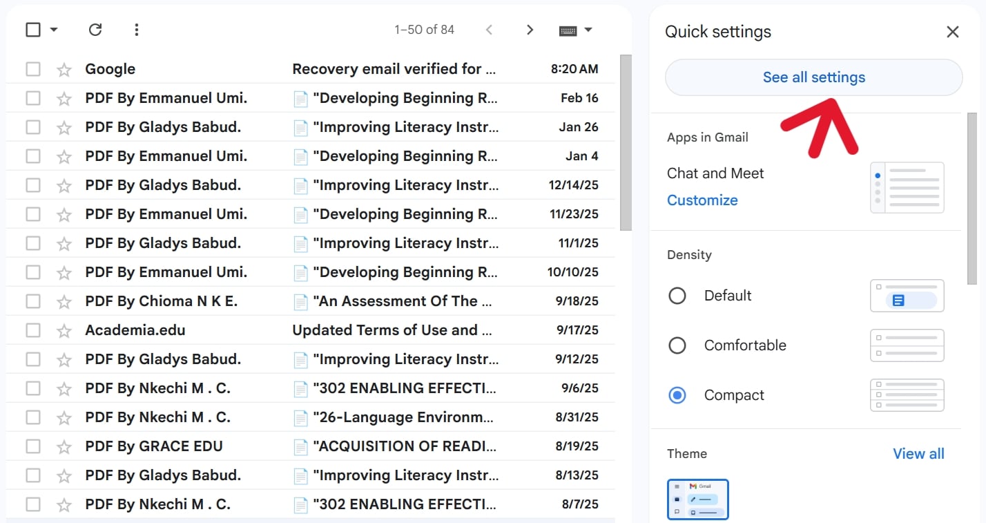Click See all settings
This screenshot has height=523, width=986.
point(813,77)
